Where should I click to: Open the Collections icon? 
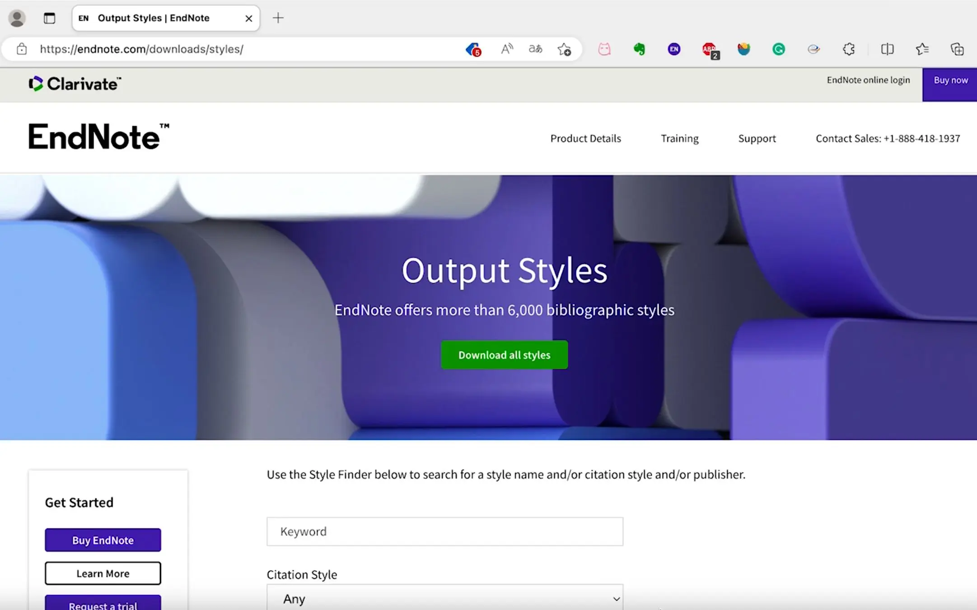(x=957, y=49)
